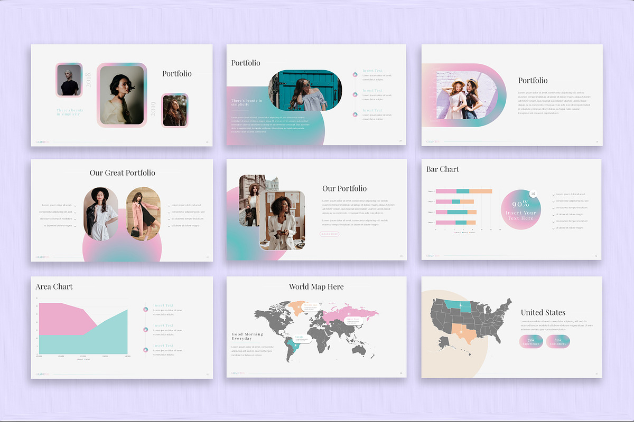The image size is (634, 422).
Task: Select the location pin on Russia
Action: pyautogui.click(x=350, y=313)
